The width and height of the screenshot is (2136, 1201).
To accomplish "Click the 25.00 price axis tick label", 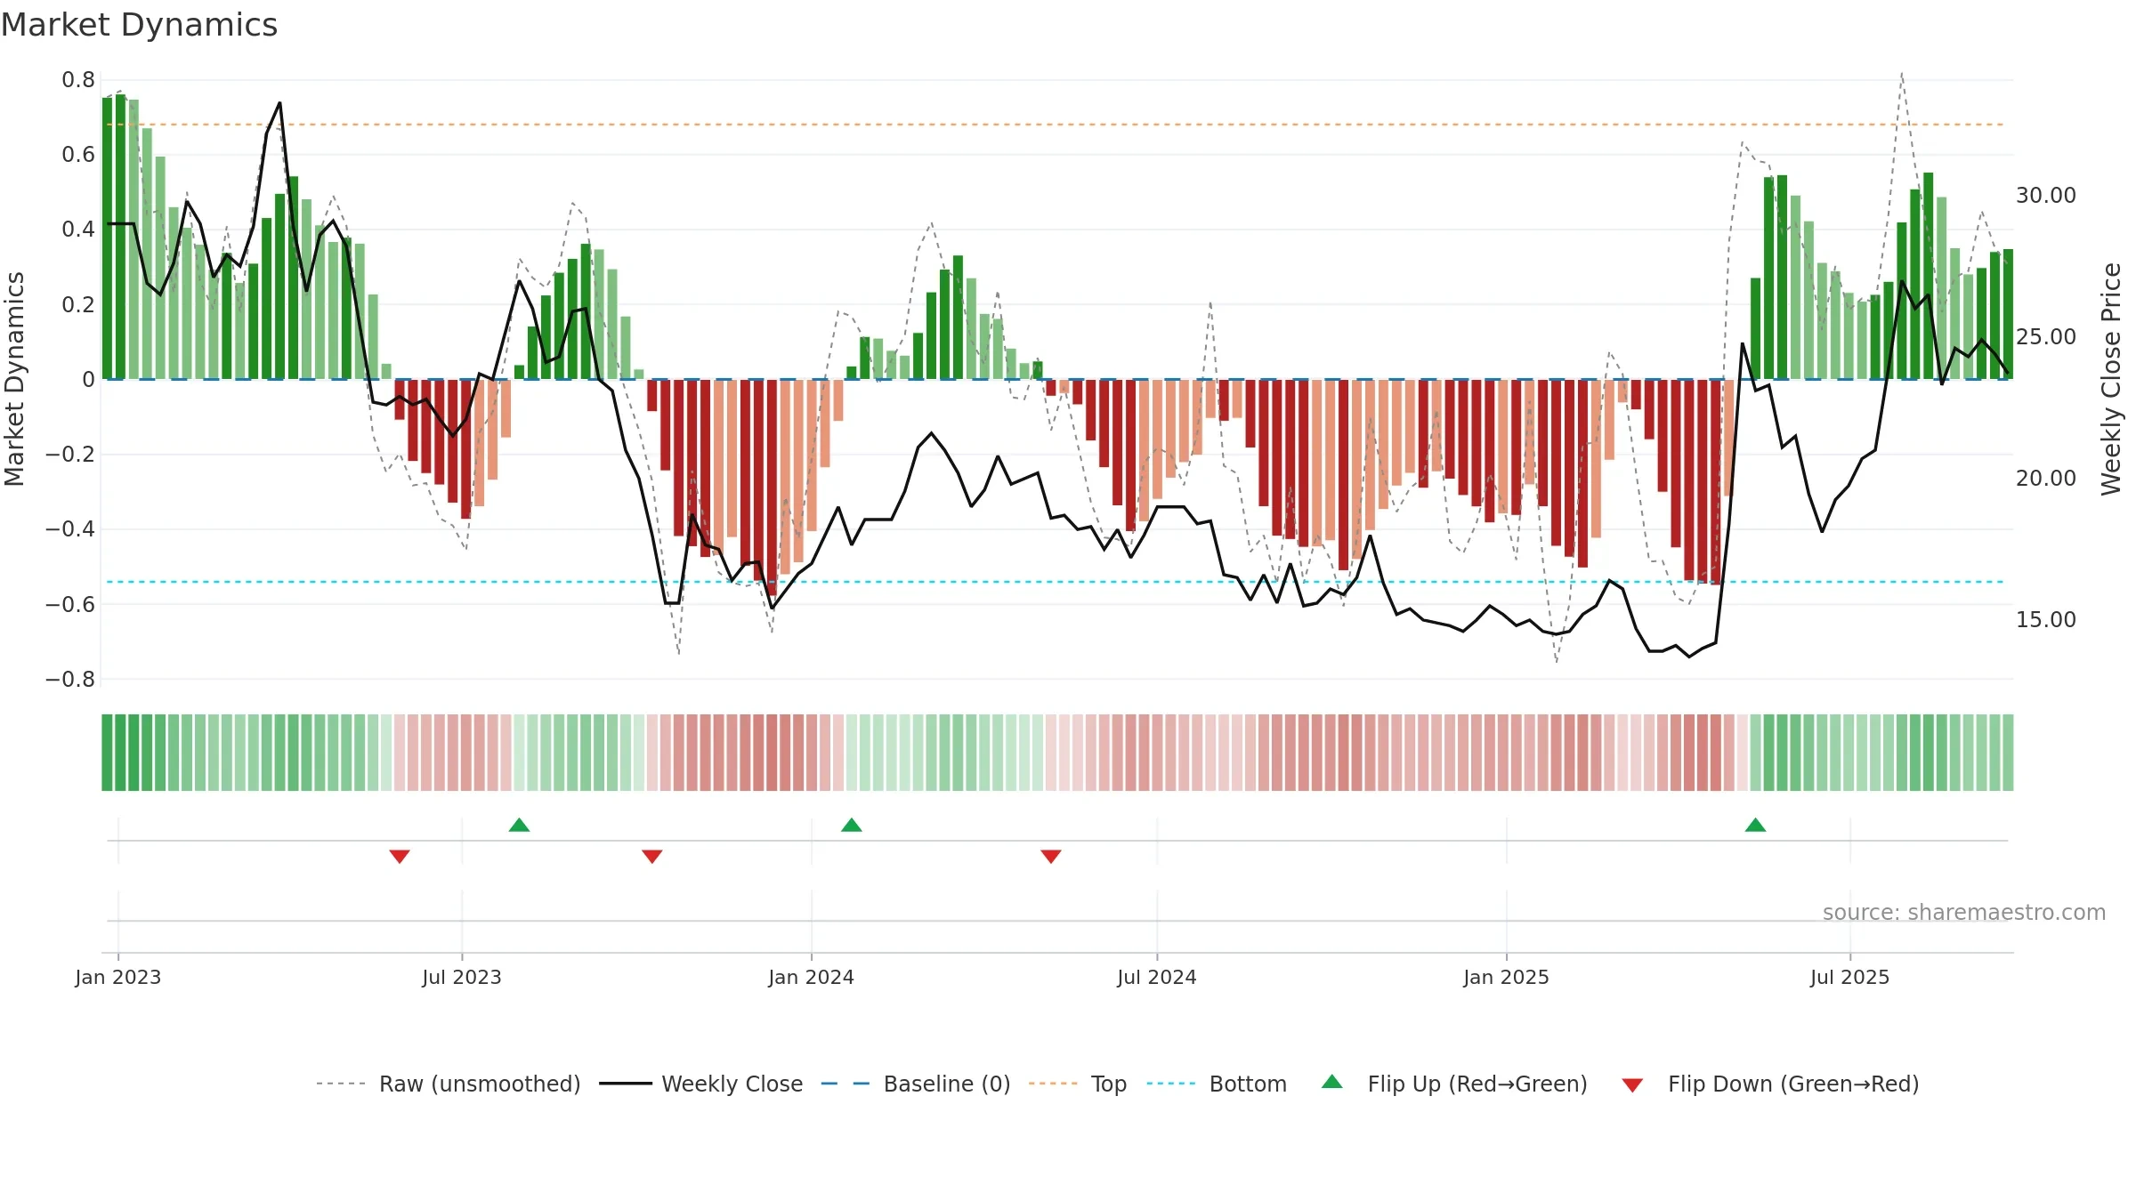I will tap(2046, 337).
